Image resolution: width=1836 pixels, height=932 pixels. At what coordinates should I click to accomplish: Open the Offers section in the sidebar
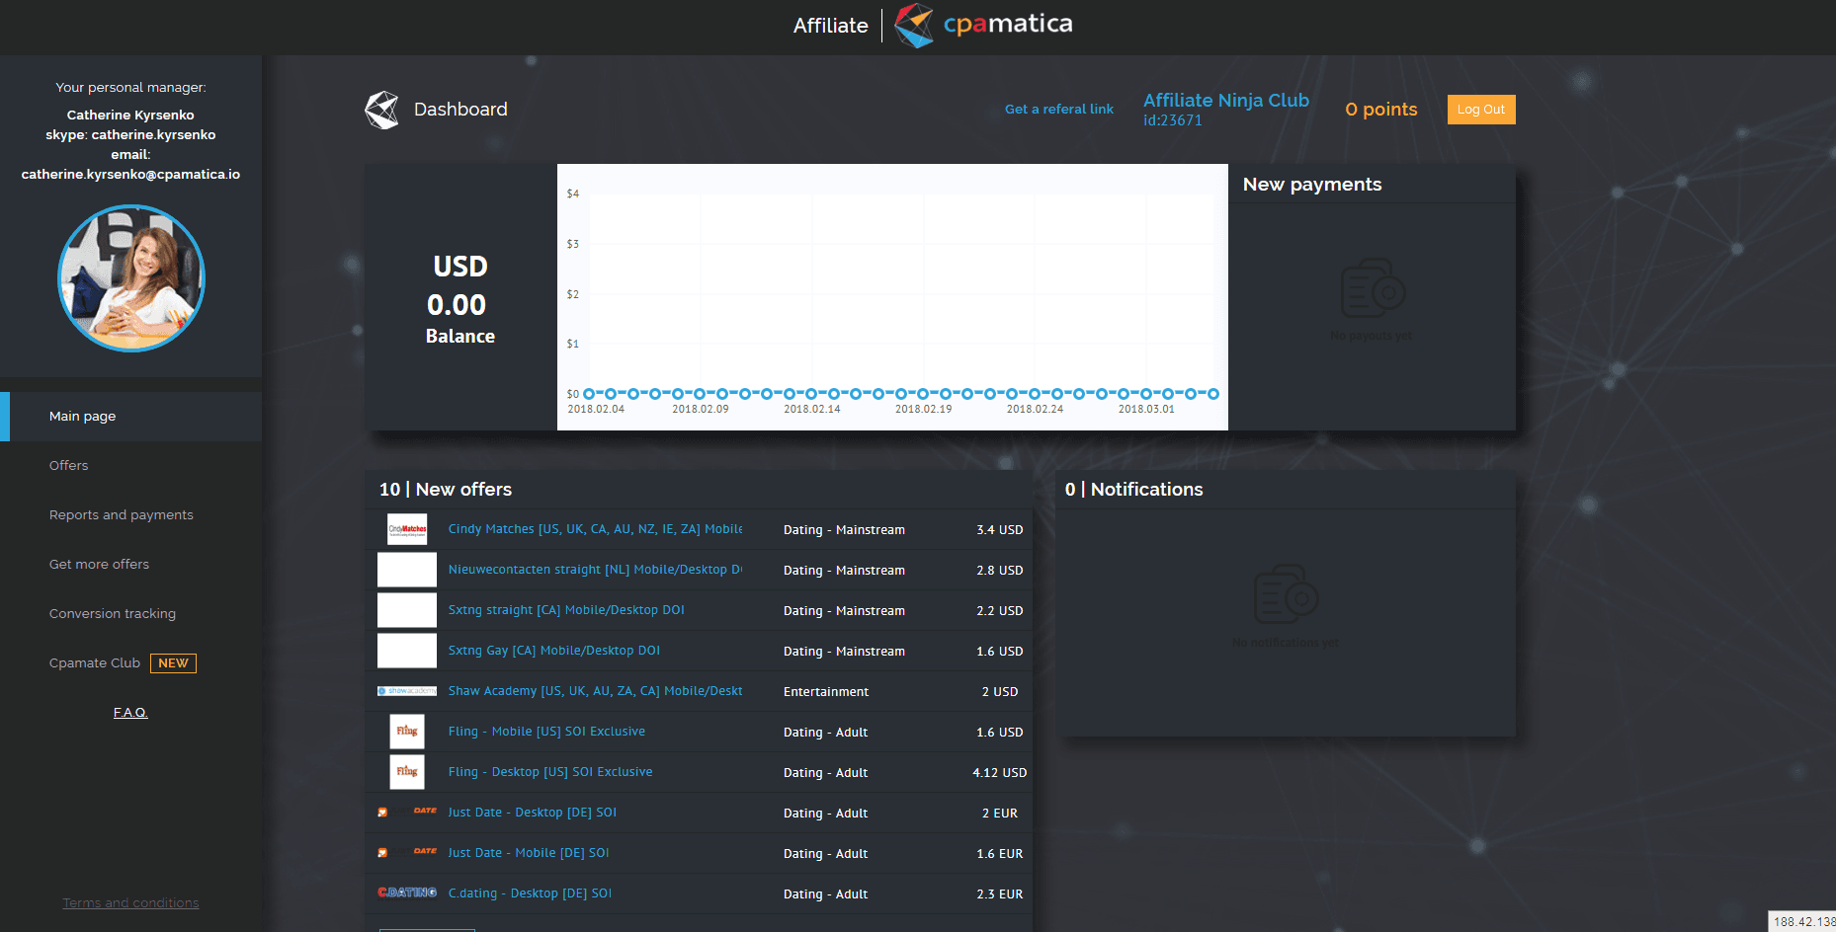(68, 465)
